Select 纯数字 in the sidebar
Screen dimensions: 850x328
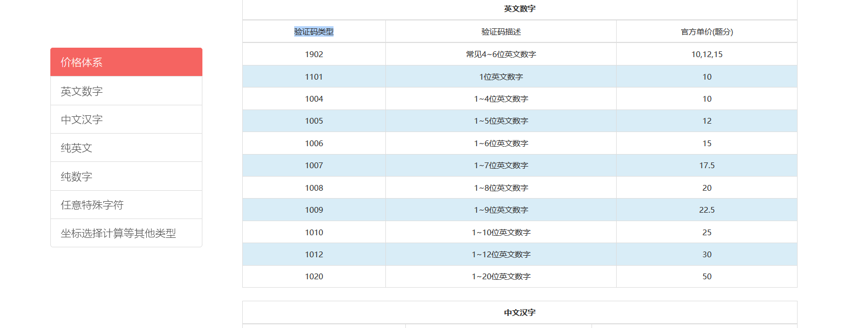(126, 177)
